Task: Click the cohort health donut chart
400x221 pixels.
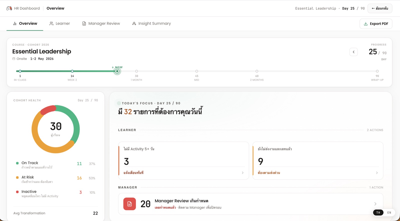Action: click(x=55, y=129)
